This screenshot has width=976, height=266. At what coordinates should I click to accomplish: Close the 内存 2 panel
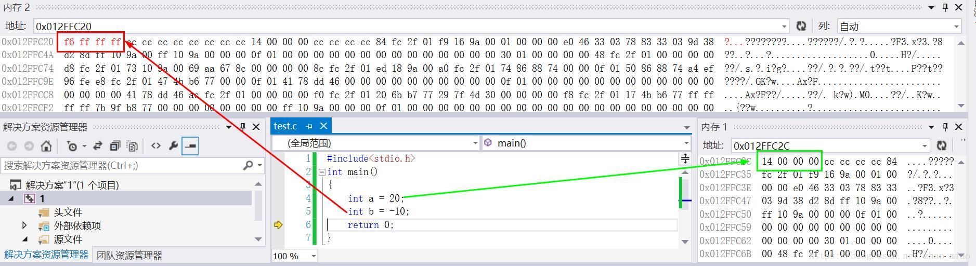(x=959, y=7)
